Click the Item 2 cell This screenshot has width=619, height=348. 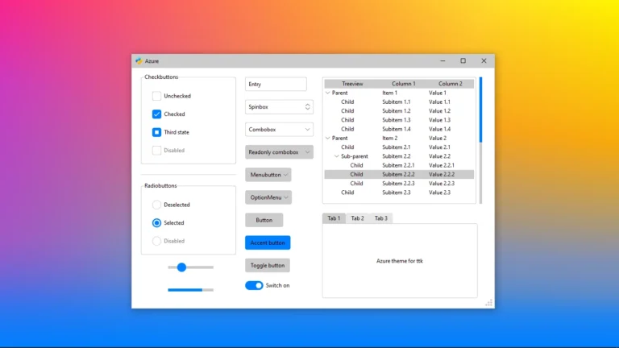click(x=389, y=139)
